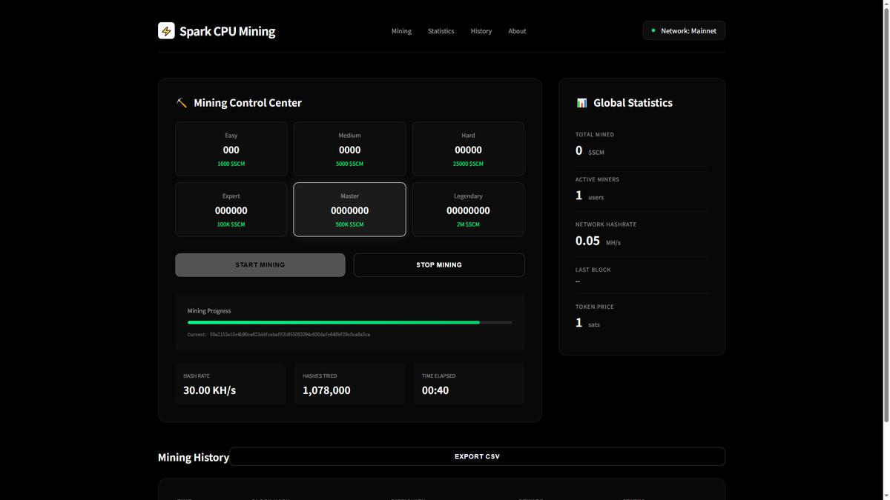Click the Spark lightning bolt logo icon
Viewport: 890px width, 500px height.
(166, 30)
